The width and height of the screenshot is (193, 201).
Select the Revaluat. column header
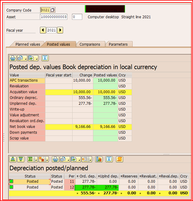[x=148, y=176]
